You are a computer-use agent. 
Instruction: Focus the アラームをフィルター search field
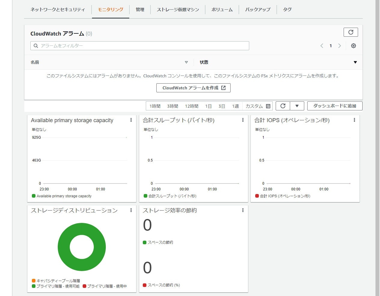(140, 46)
